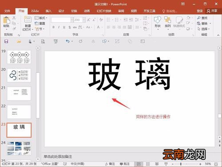Switch to Normal view icon

(x=139, y=164)
